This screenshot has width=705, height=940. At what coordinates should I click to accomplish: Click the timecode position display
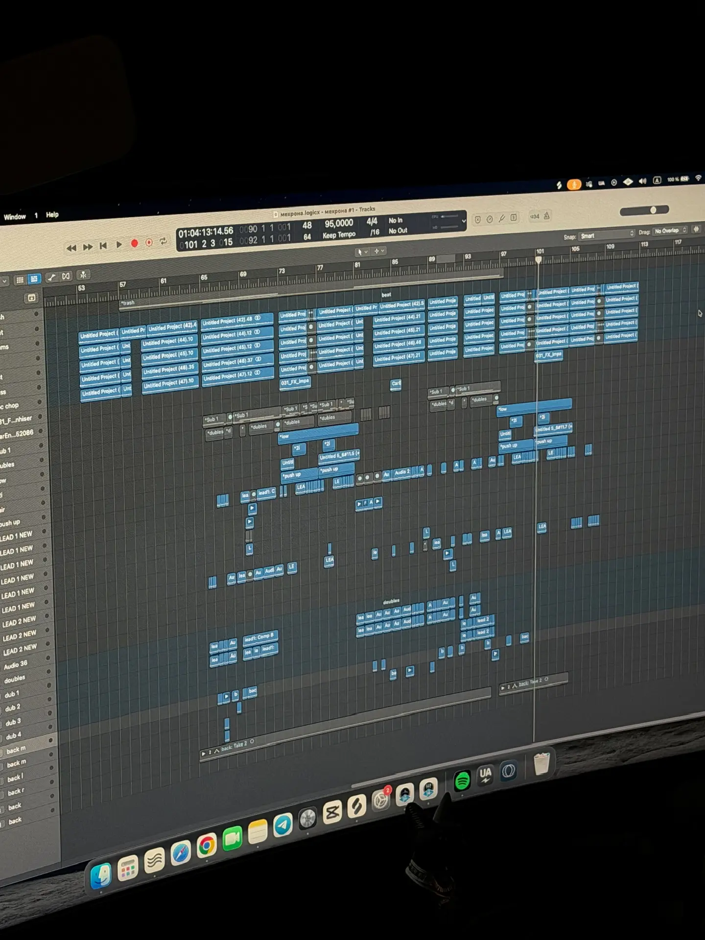click(x=206, y=233)
